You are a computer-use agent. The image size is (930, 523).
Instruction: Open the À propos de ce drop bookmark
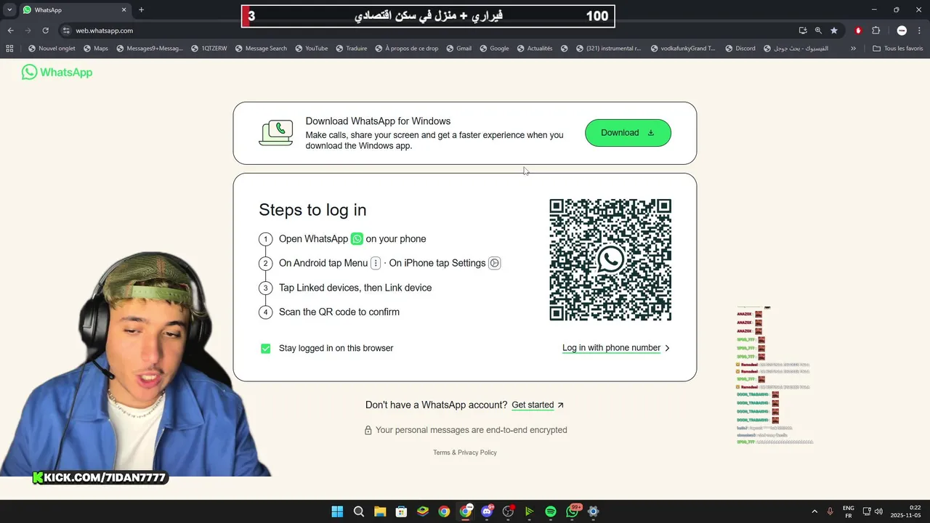pyautogui.click(x=406, y=49)
